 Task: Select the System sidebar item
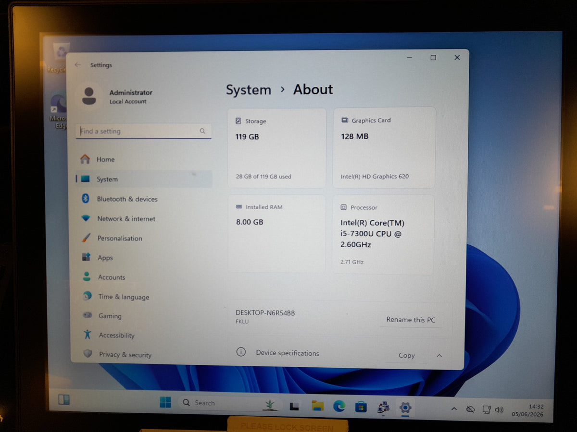[143, 179]
